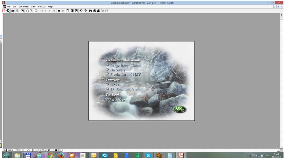This screenshot has height=158, width=284.
Task: Open the Range Rover Classic link
Action: click(x=125, y=66)
